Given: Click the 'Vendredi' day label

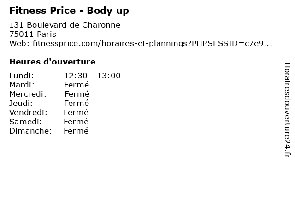Looking at the screenshot, I should [28, 112].
